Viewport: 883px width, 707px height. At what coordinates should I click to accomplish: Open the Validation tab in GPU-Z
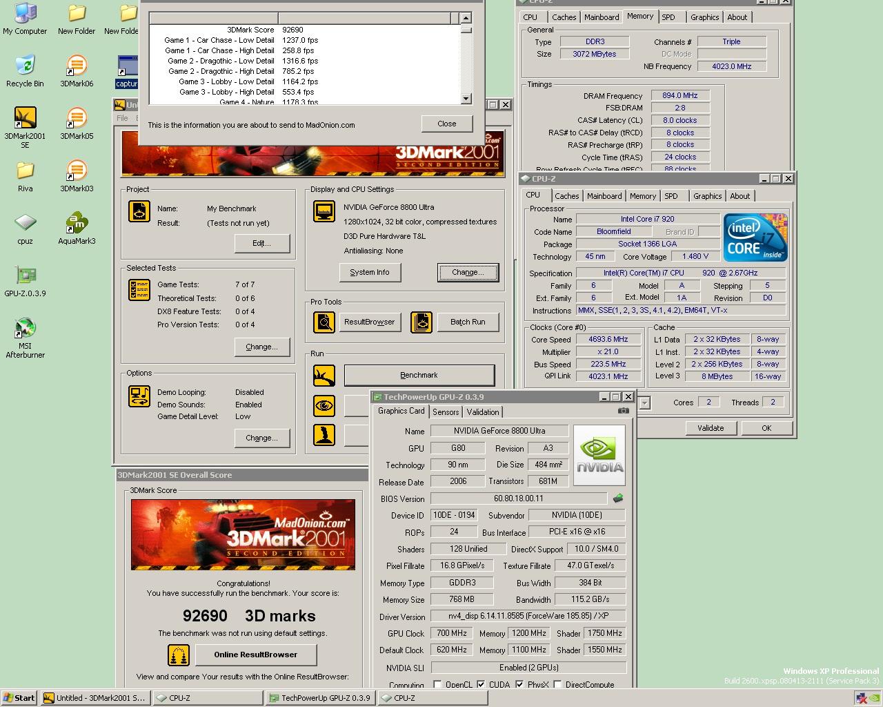[x=483, y=411]
